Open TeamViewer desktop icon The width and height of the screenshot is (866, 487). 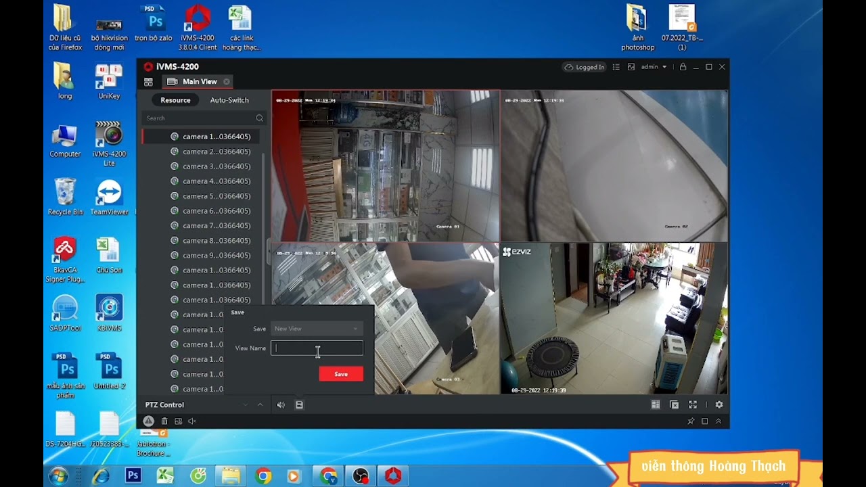[109, 198]
